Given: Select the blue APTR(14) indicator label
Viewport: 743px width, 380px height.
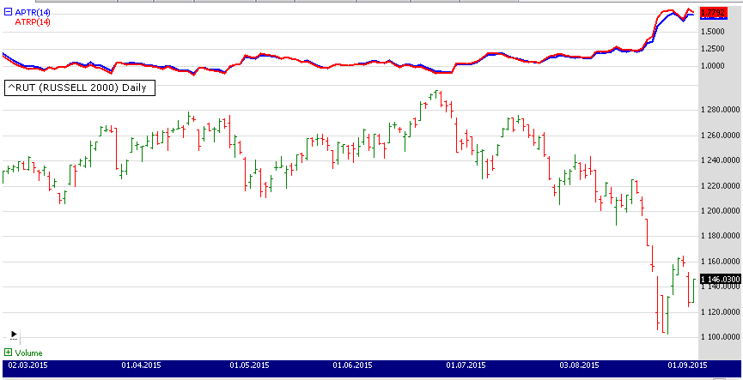Looking at the screenshot, I should [x=33, y=12].
